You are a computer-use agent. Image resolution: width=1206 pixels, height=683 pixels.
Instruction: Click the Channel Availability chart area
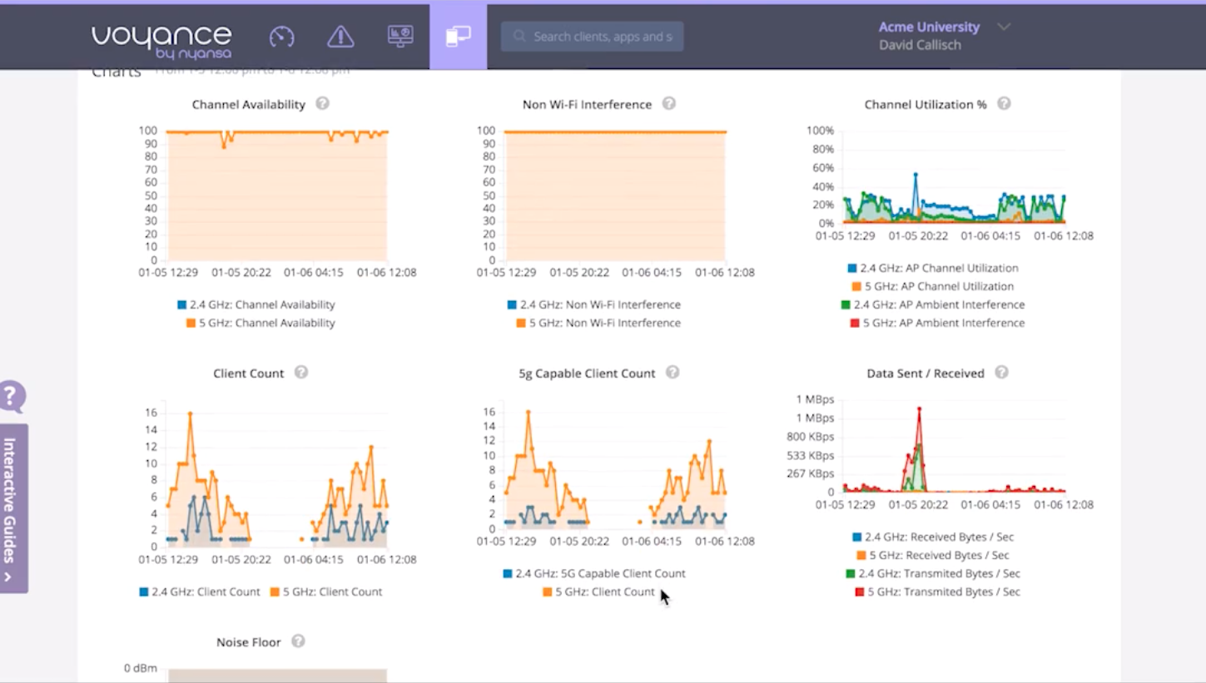[278, 195]
